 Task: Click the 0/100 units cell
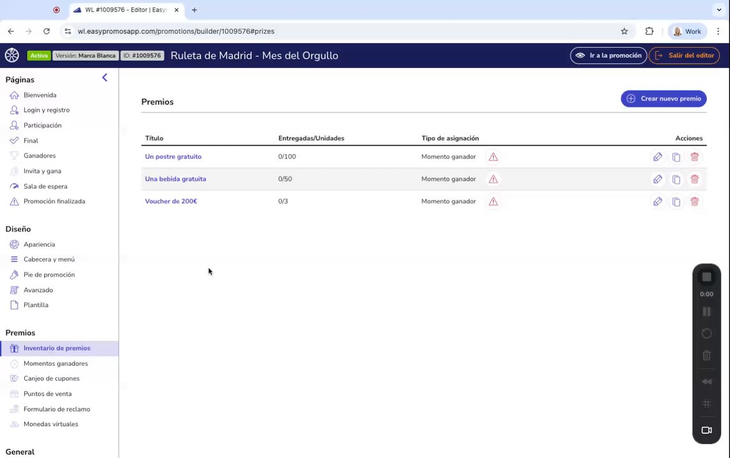click(x=287, y=156)
